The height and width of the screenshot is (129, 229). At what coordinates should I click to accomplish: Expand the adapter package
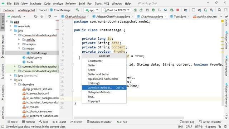[19, 44]
